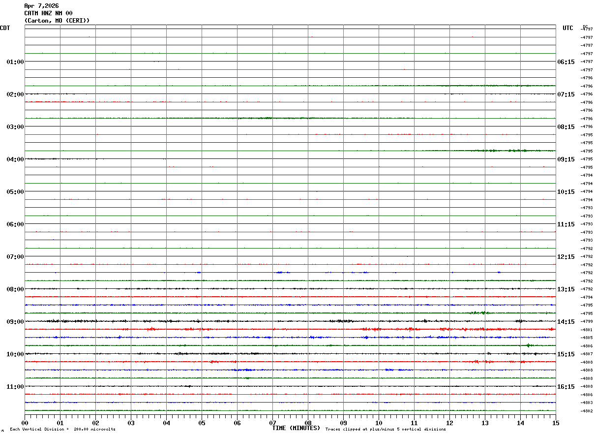Viewport: 595px width, 436px height.
Task: Click minute tick label '07' on the time axis
Action: [272, 423]
